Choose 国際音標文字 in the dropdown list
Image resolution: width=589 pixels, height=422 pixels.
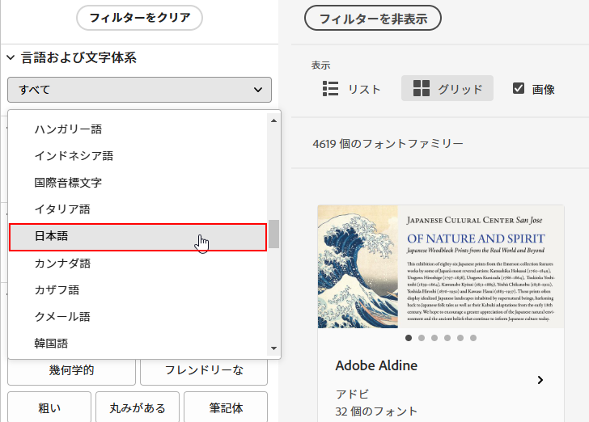tap(138, 183)
